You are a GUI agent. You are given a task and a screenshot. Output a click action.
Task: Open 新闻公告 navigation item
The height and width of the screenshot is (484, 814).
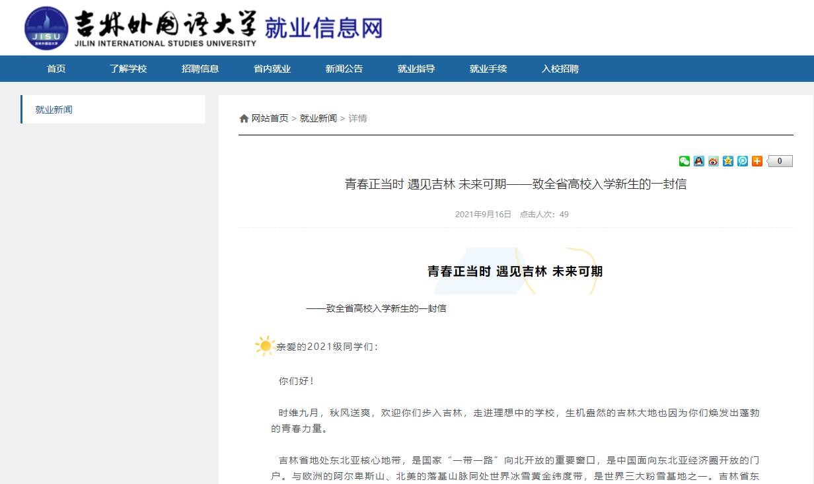[344, 69]
